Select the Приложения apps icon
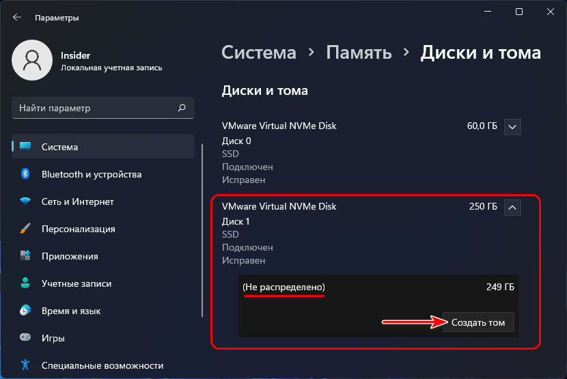This screenshot has height=379, width=567. (25, 255)
